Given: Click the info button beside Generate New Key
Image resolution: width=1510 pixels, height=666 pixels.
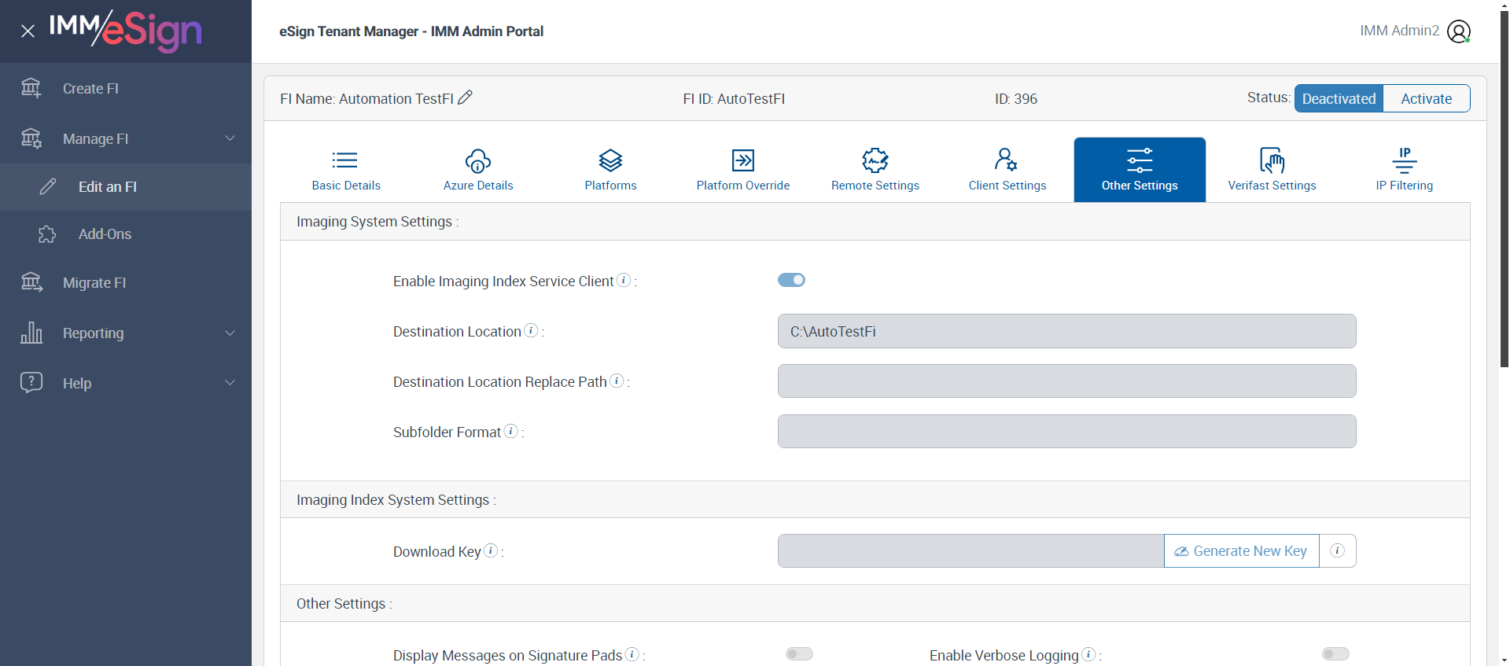Looking at the screenshot, I should pyautogui.click(x=1338, y=551).
